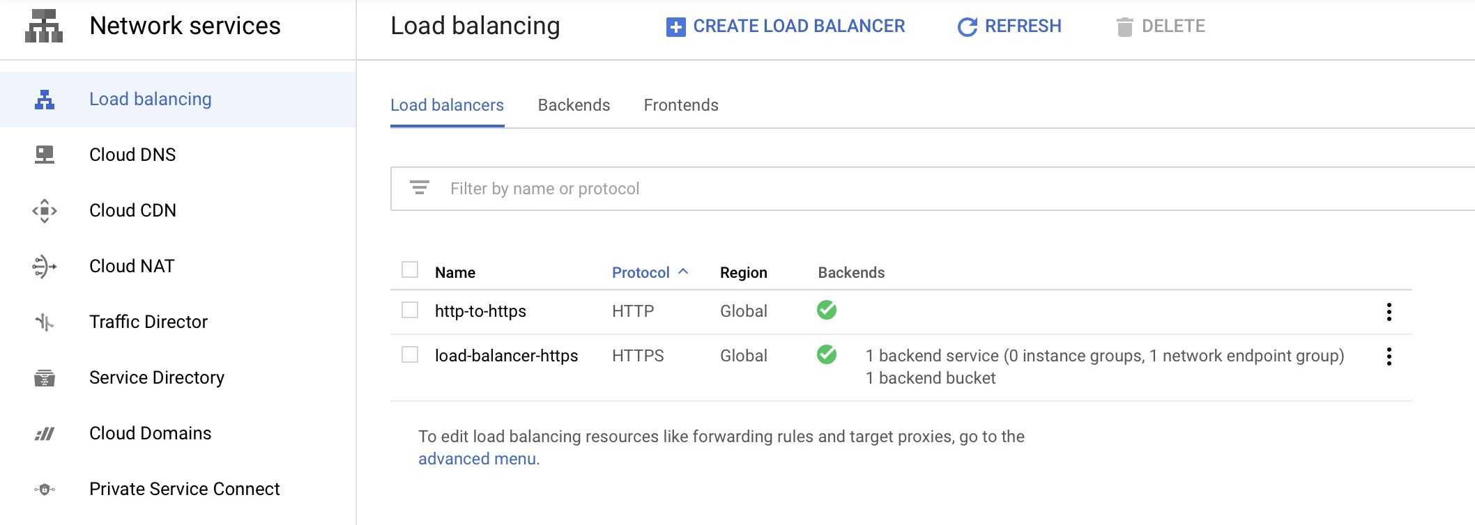Viewport: 1475px width, 525px height.
Task: Open Cloud Domains in the sidebar
Action: (x=178, y=433)
